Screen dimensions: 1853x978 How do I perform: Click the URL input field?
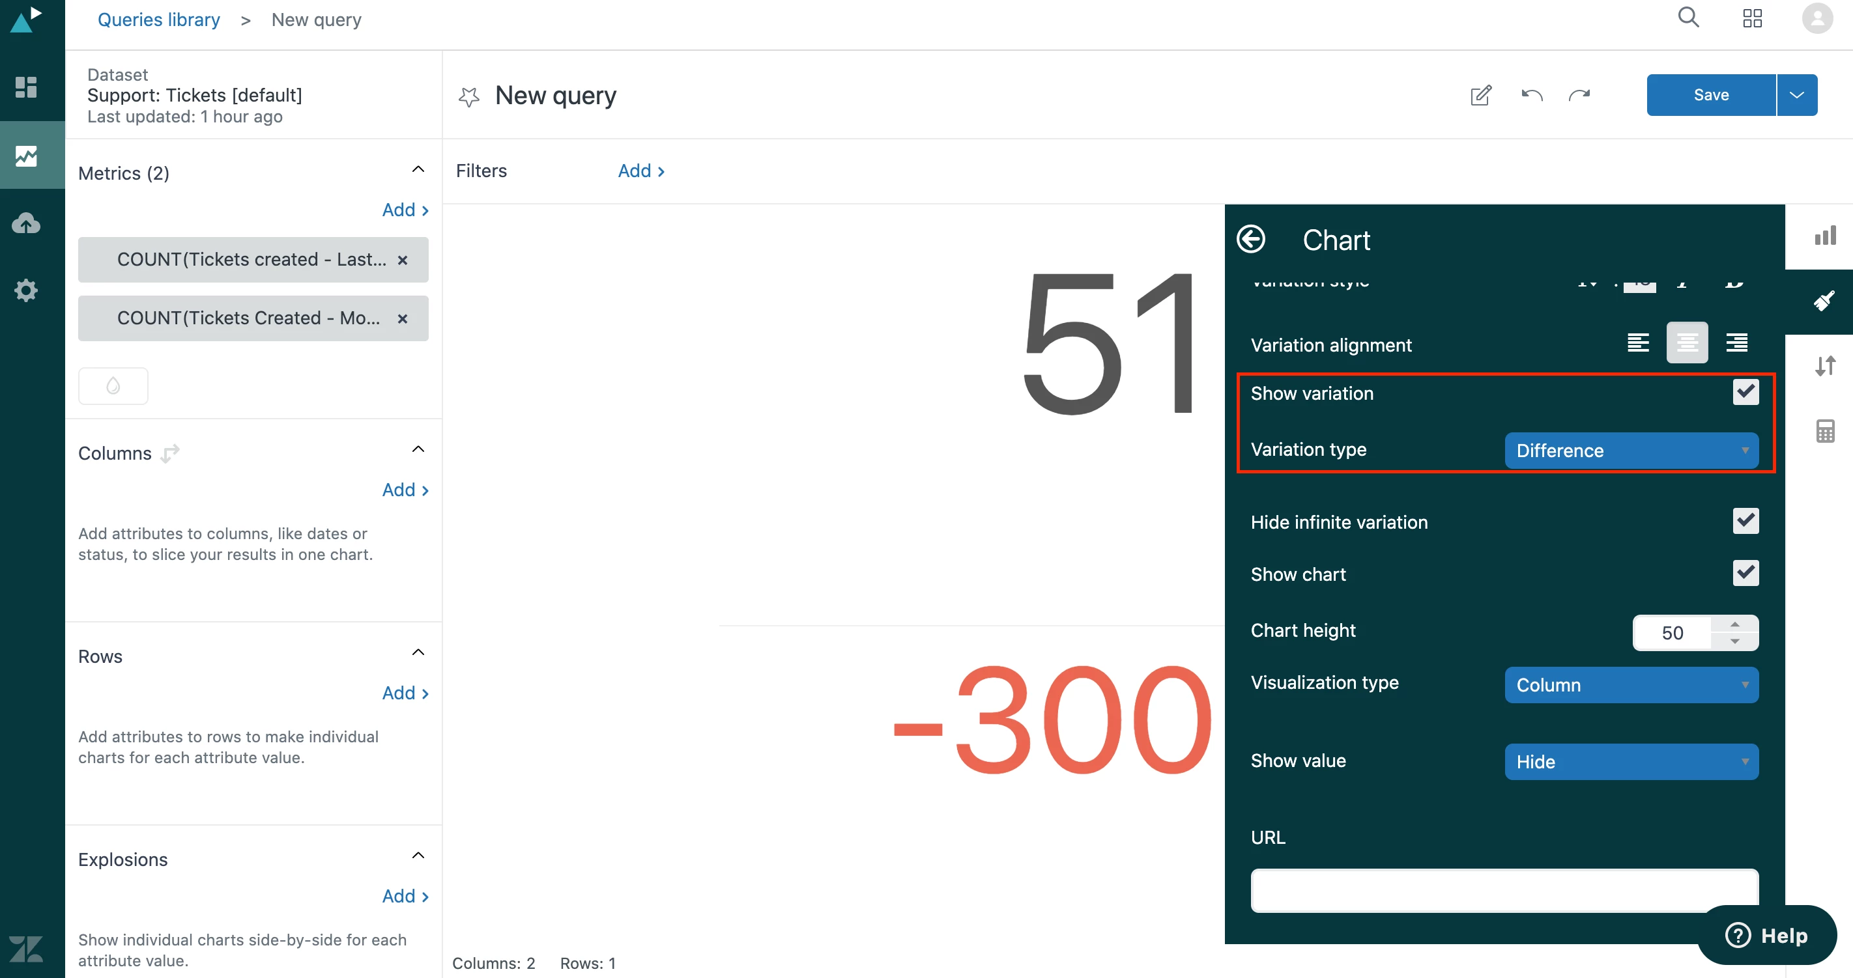1504,890
